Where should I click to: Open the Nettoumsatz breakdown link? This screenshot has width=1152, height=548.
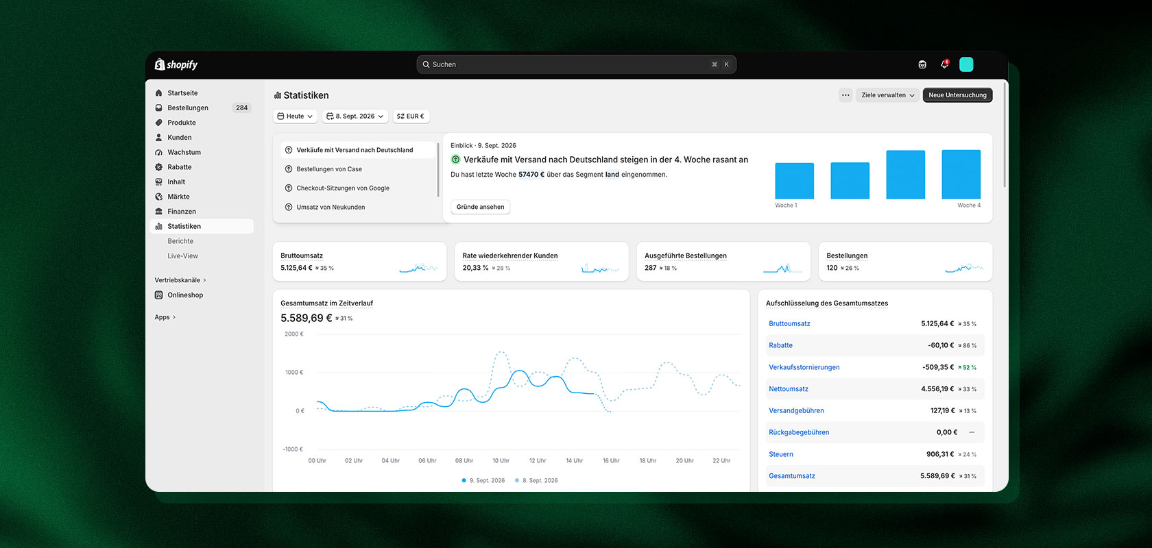(789, 389)
